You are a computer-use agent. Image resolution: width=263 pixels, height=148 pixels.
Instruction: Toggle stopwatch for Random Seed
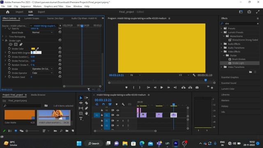tap(9, 77)
